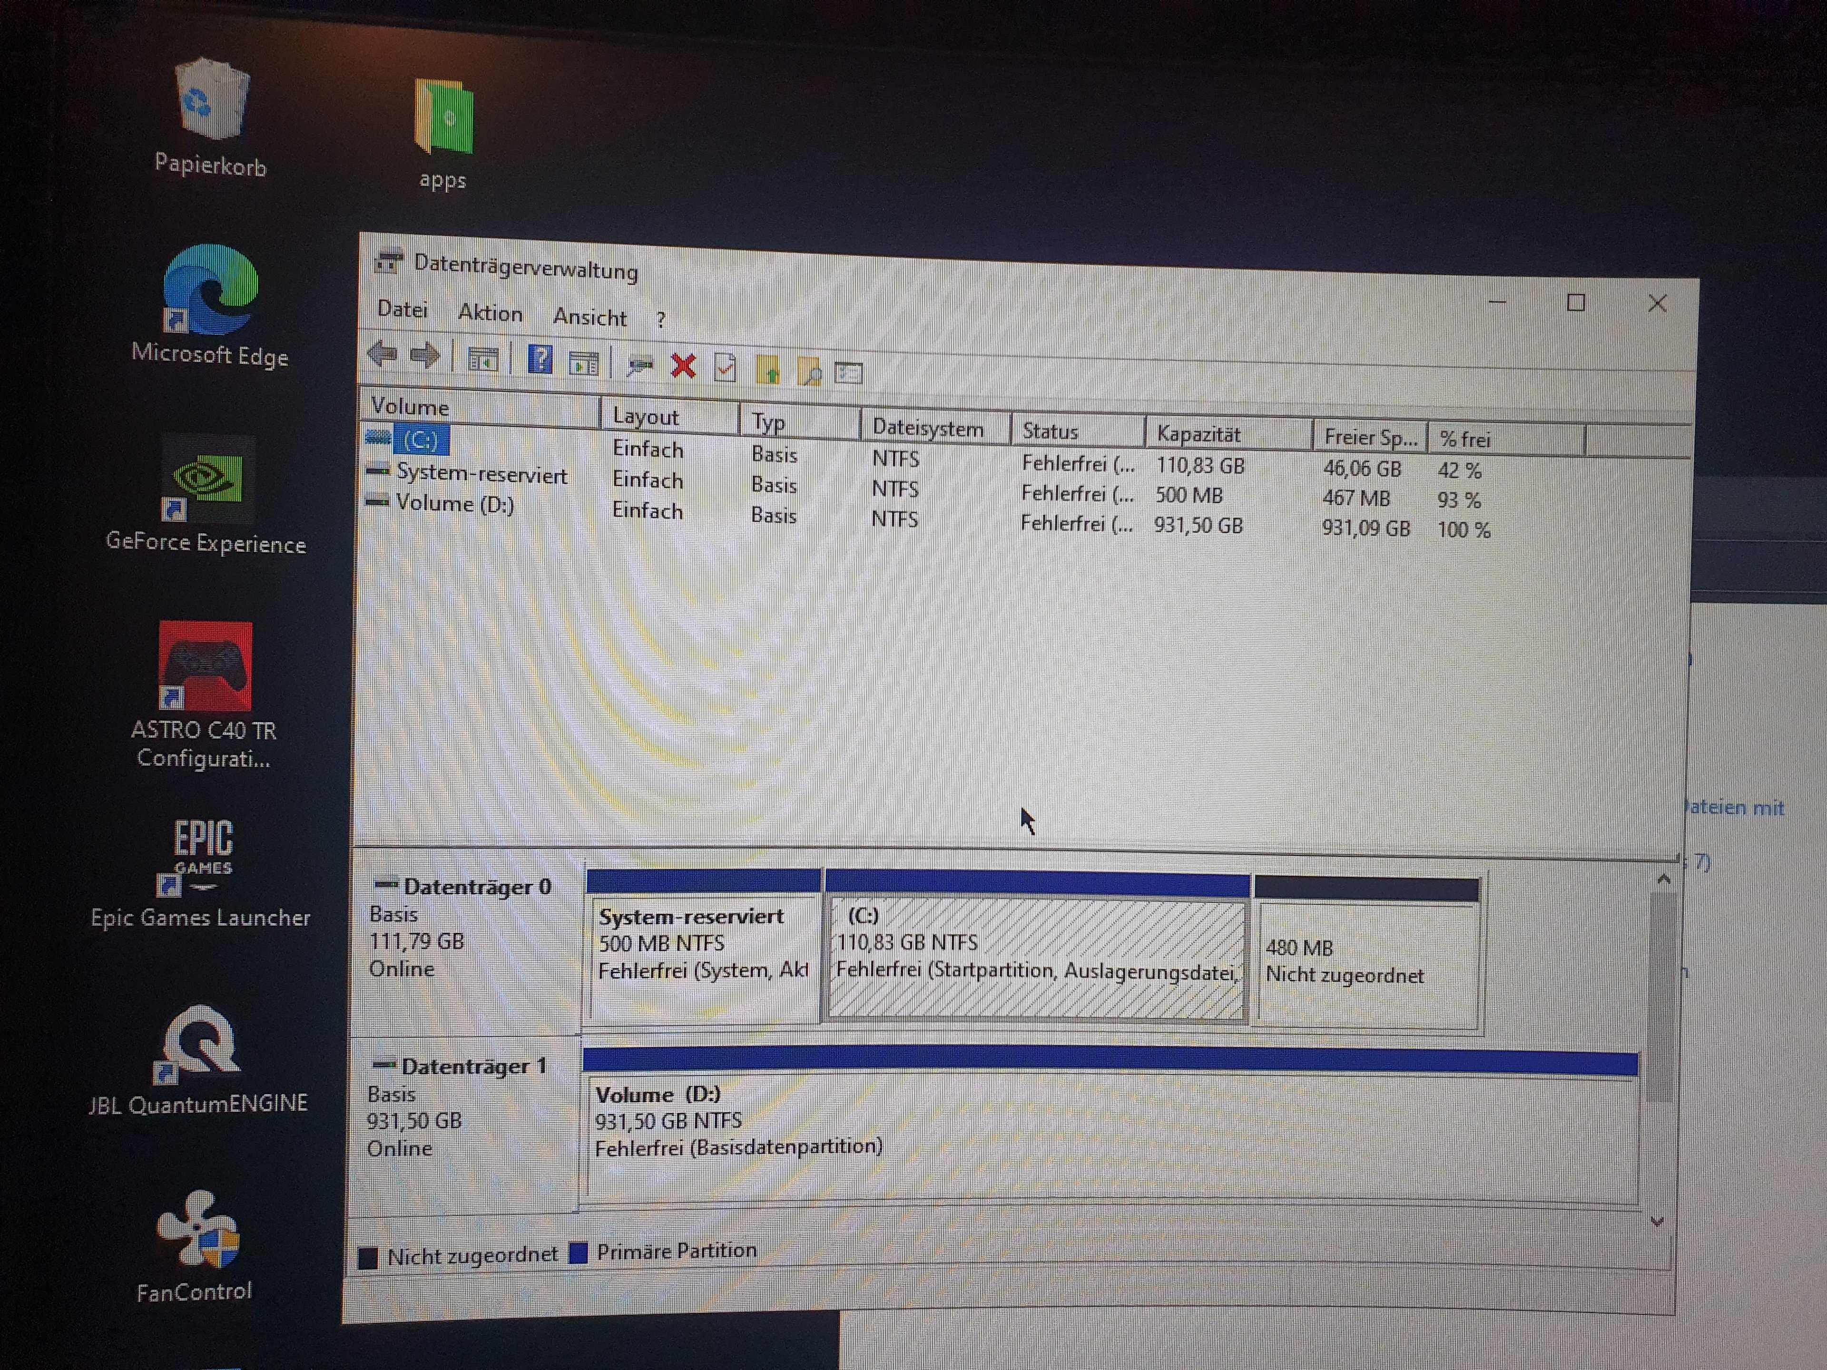Viewport: 1827px width, 1370px height.
Task: Sort by the Kapazität column header
Action: (x=1198, y=433)
